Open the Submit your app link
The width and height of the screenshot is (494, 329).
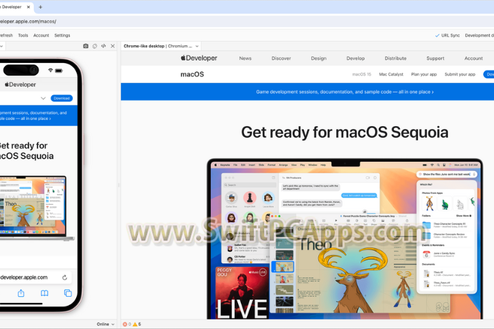460,74
